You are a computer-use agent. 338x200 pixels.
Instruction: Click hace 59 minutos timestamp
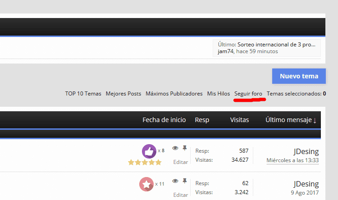pos(257,51)
